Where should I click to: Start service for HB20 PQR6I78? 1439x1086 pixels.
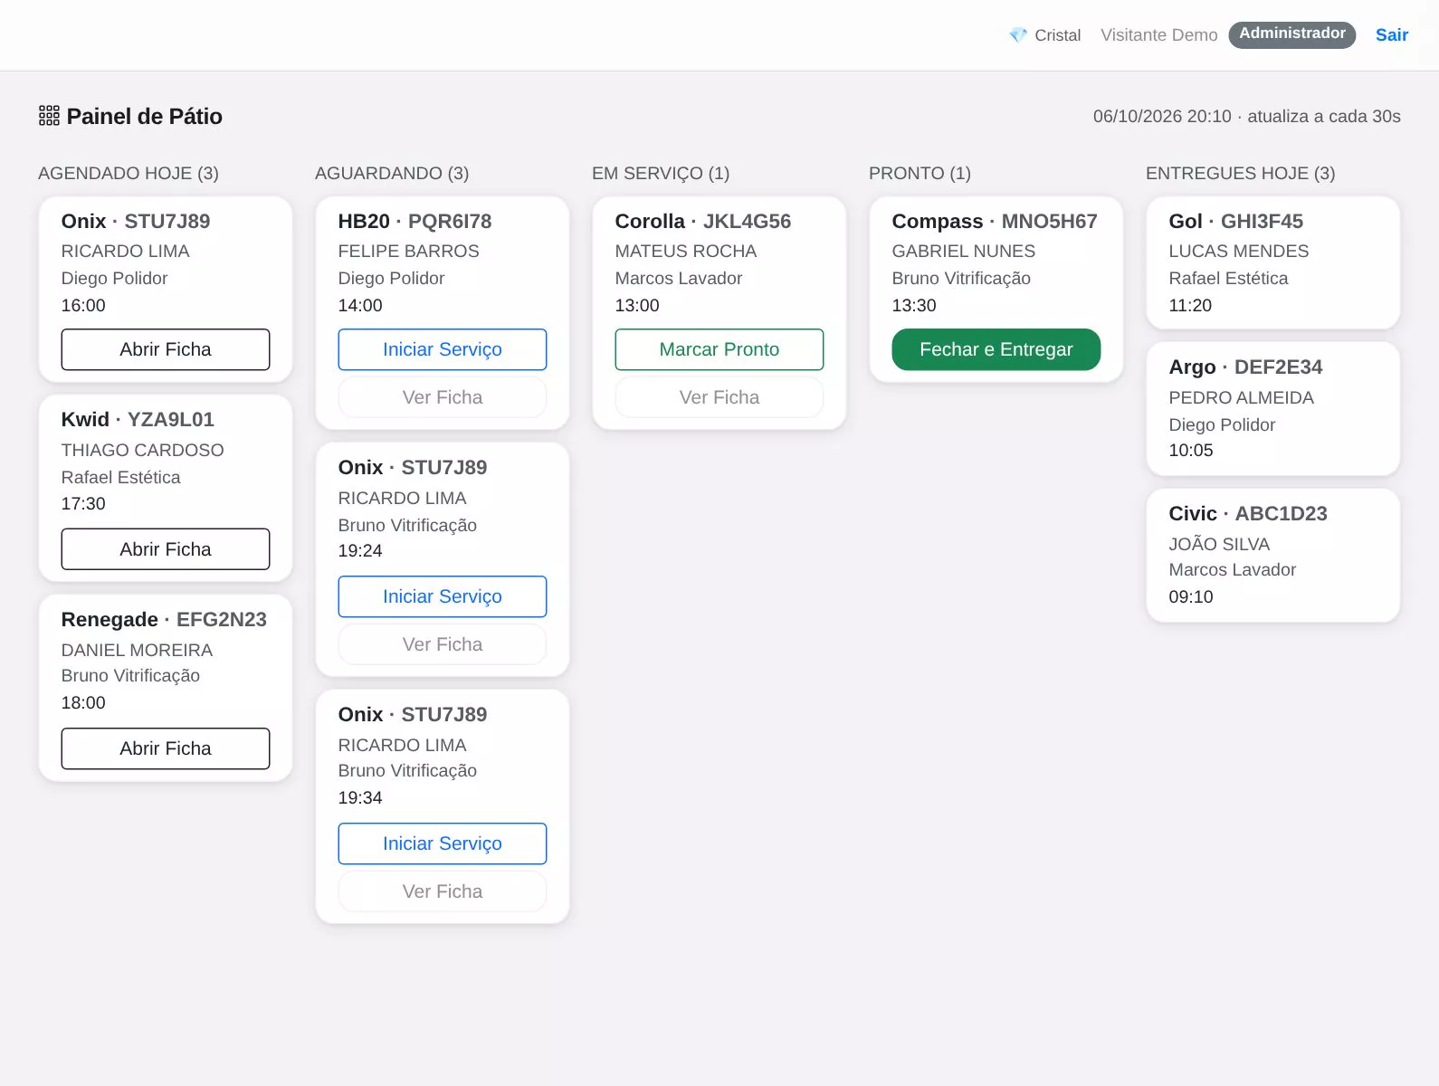(x=443, y=349)
